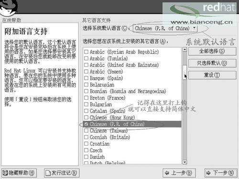Screen dimensions: 239x179
Task: Click the 全部选择(S) select all button
Action: point(212,51)
